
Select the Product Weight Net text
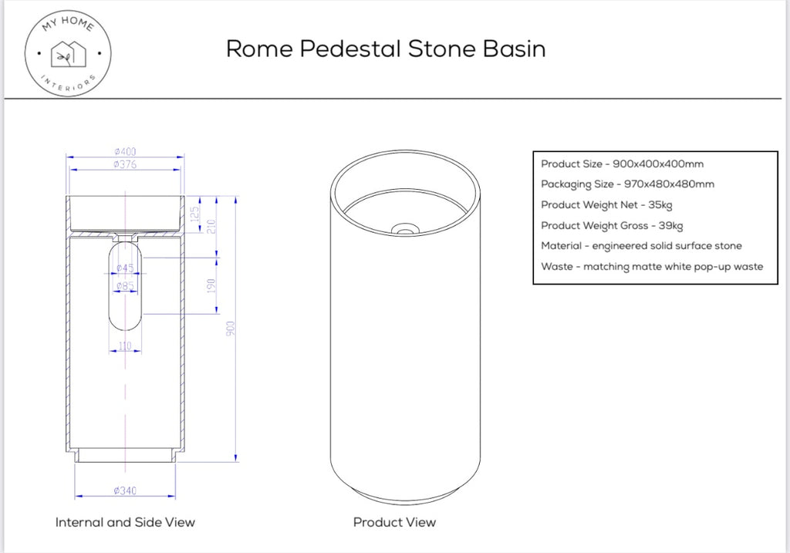(606, 204)
